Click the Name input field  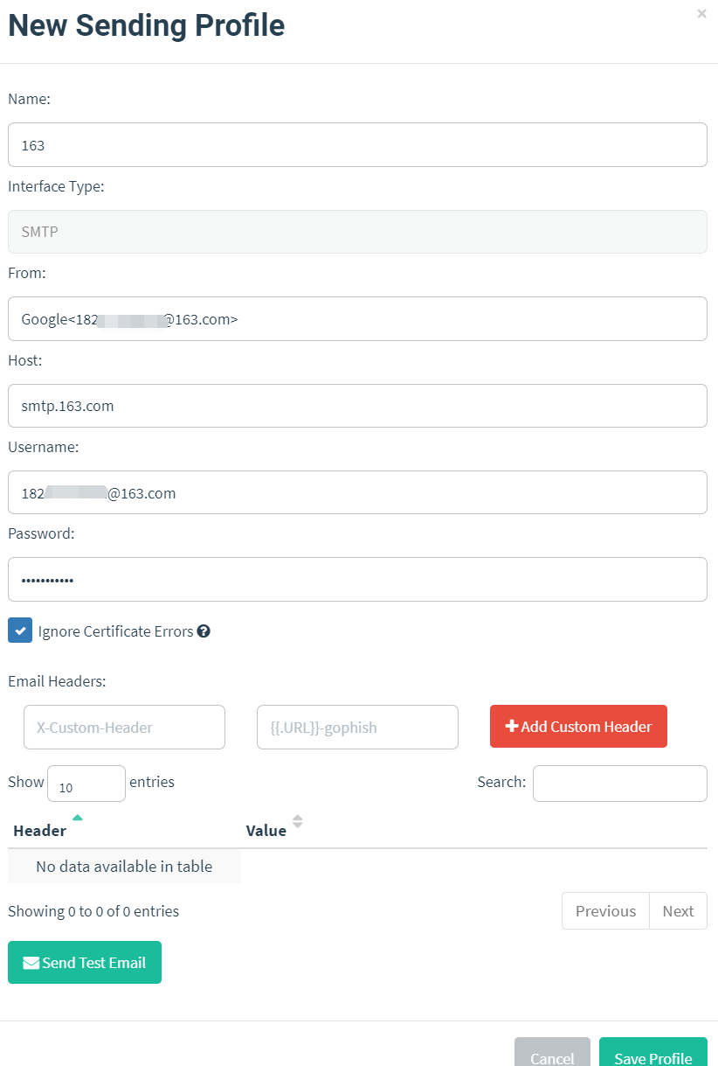(357, 145)
